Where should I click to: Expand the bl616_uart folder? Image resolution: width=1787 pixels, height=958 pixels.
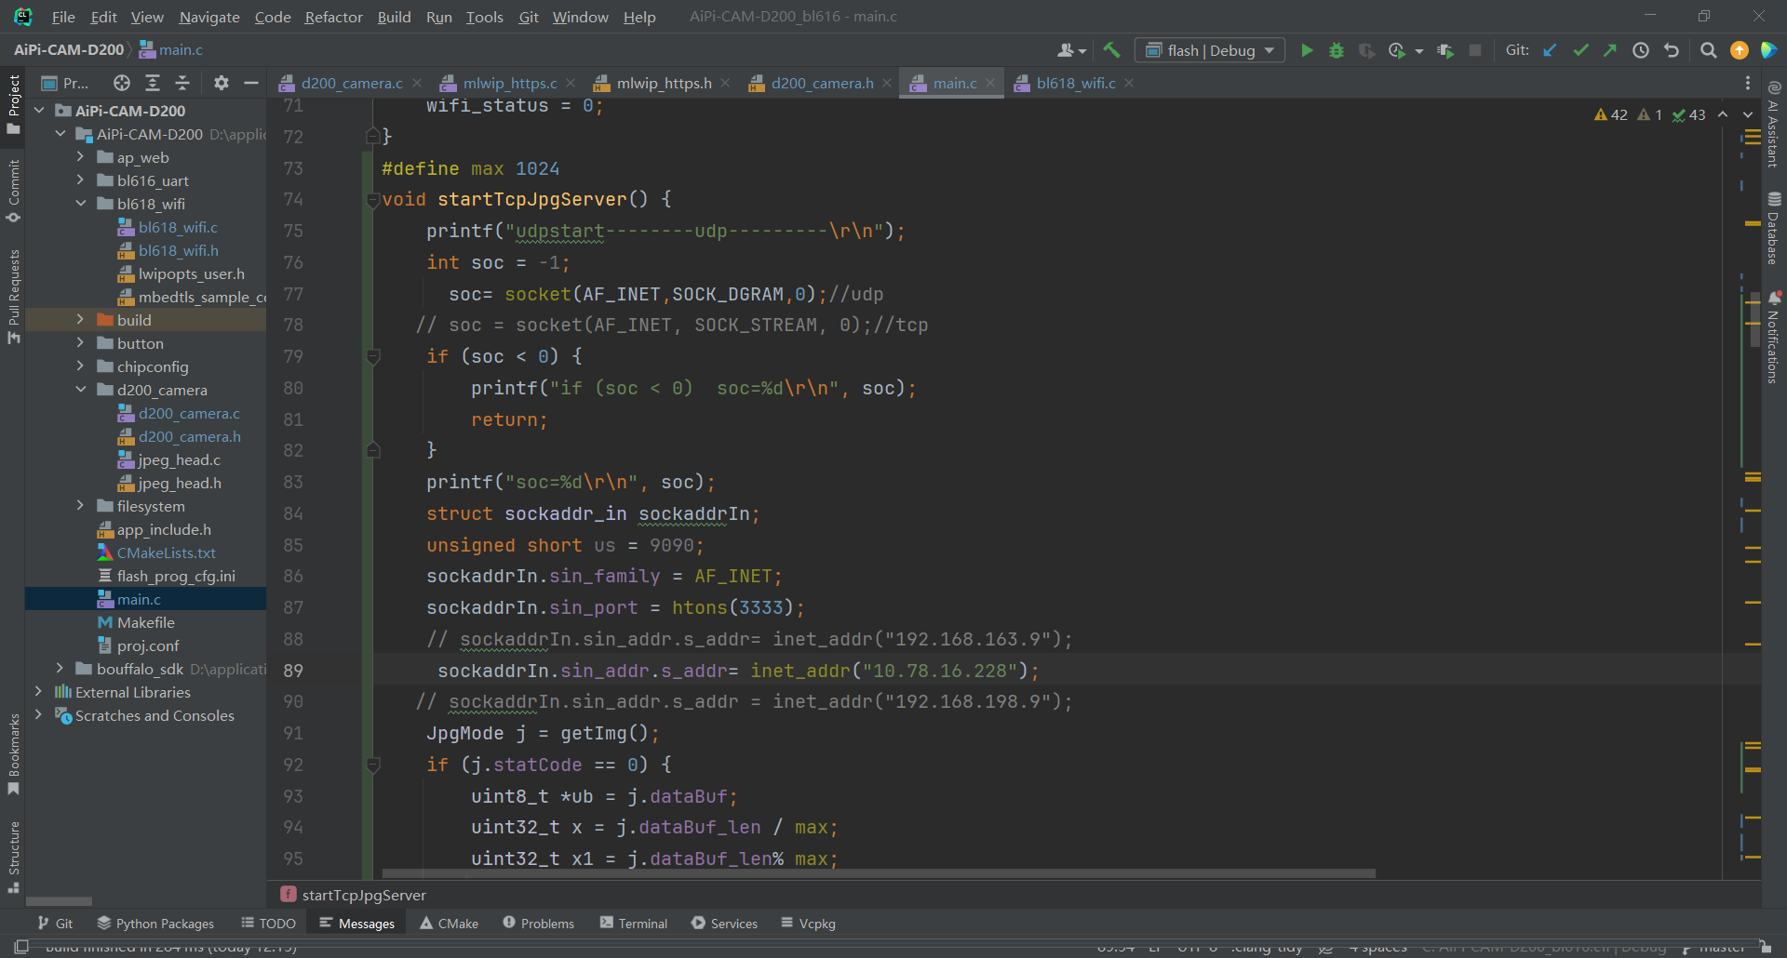(x=80, y=180)
